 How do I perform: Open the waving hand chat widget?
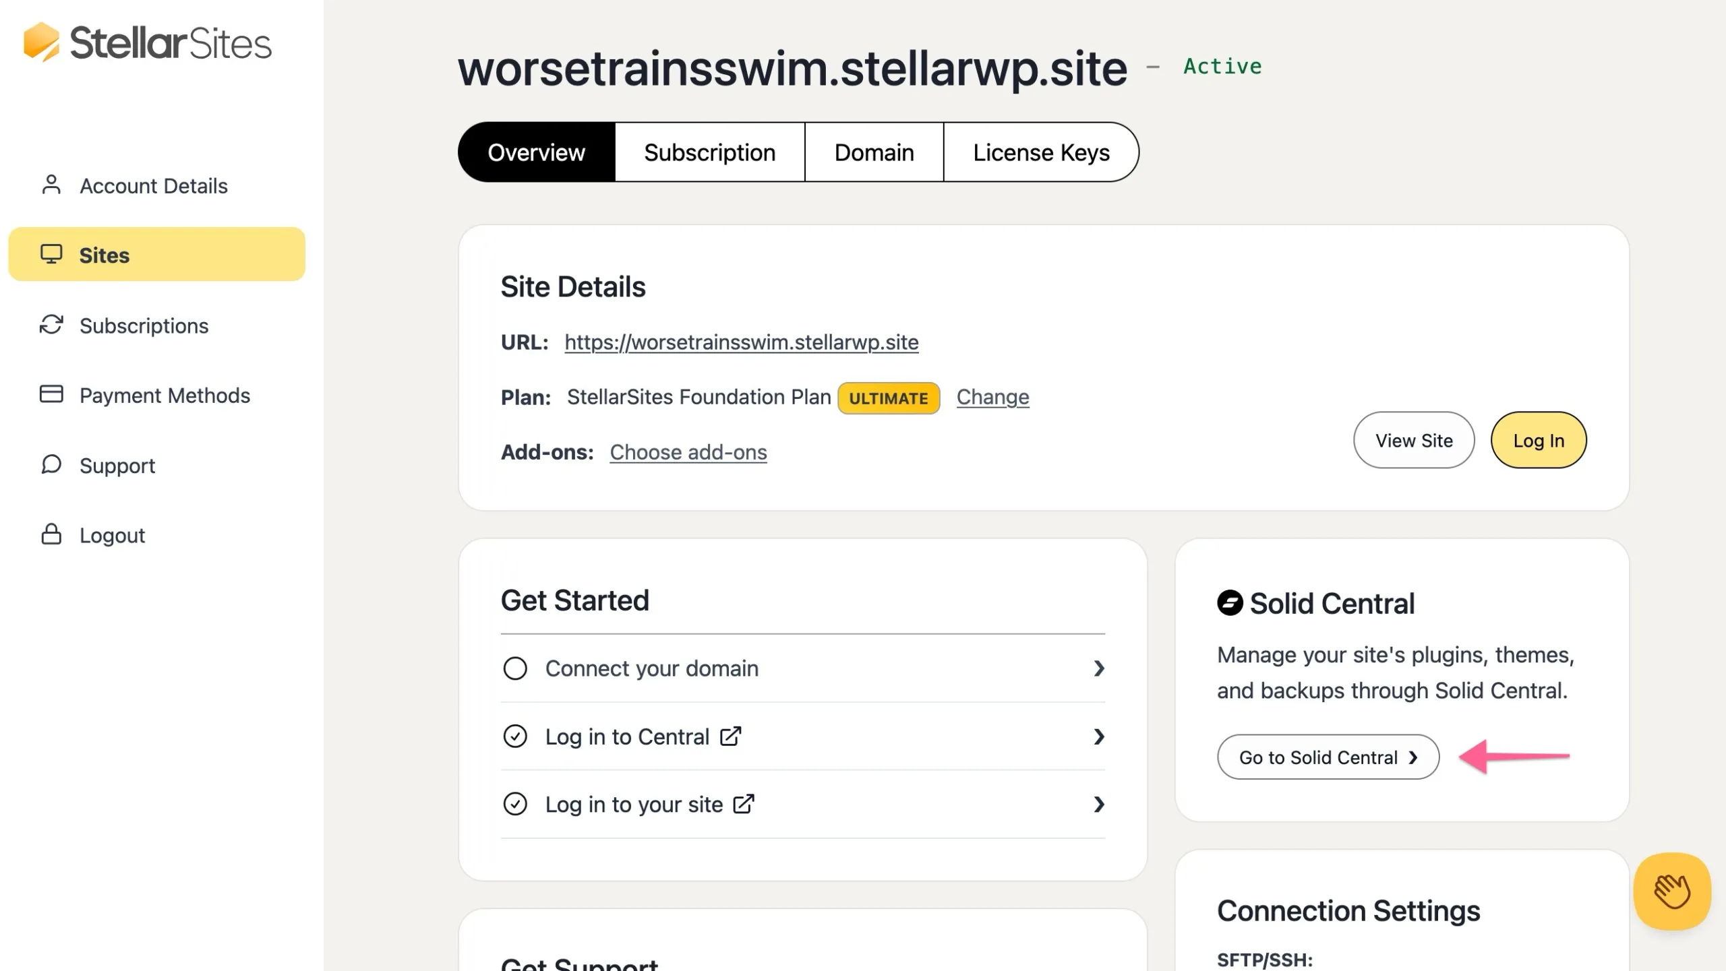tap(1672, 891)
